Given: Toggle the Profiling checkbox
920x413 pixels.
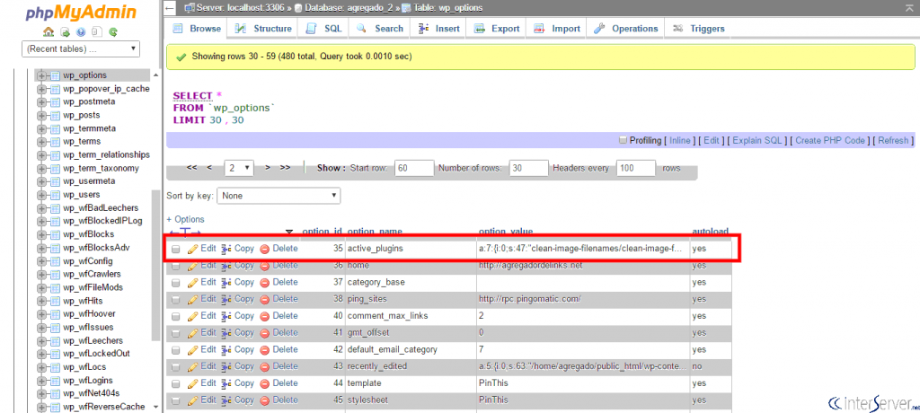Looking at the screenshot, I should [624, 141].
